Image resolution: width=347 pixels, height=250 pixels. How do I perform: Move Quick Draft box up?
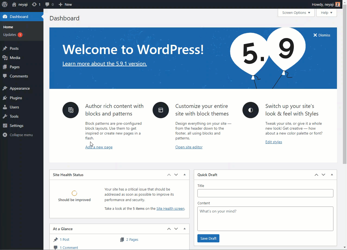(x=316, y=175)
